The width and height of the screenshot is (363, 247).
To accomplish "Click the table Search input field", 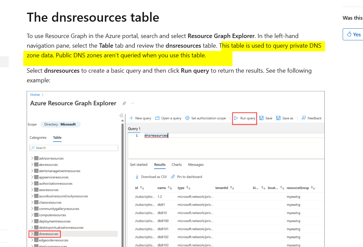I will [x=74, y=148].
